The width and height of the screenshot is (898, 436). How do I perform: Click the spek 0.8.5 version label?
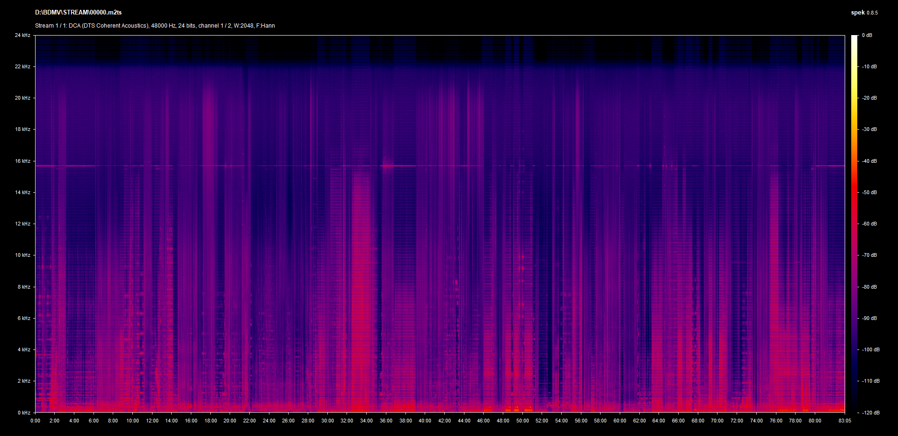tap(864, 13)
